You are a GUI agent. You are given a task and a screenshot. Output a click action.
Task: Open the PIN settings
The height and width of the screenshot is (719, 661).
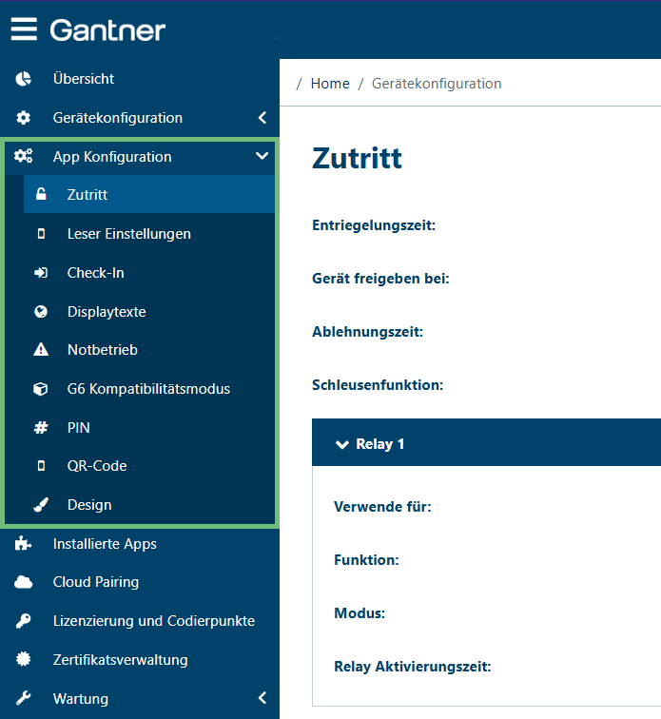78,428
